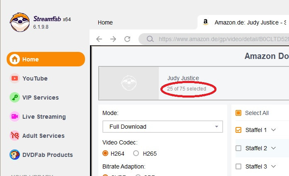Go forward with the browser forward arrow
Screen dimensions: 289x176
tap(113, 39)
